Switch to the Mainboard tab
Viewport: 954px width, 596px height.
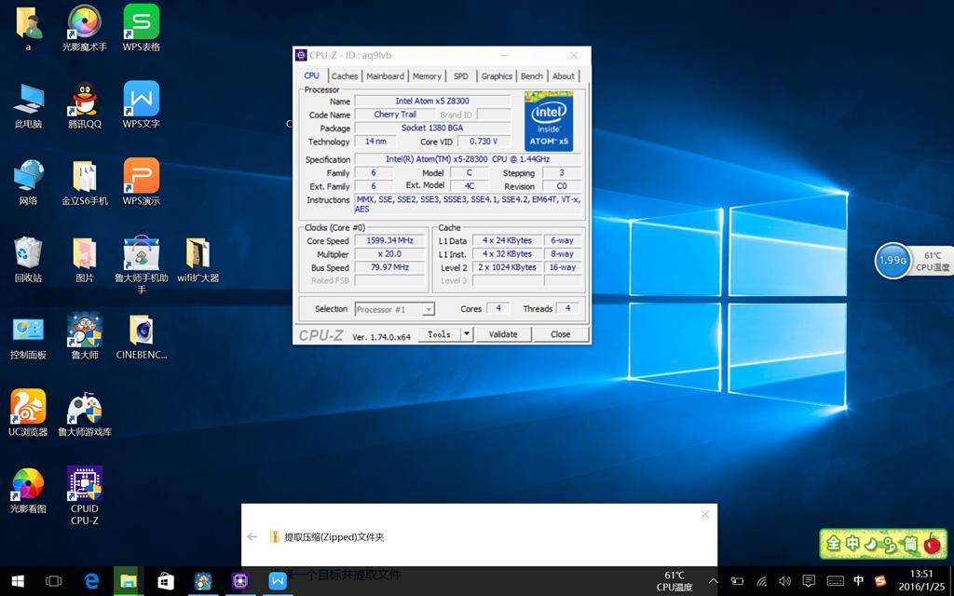coord(385,76)
